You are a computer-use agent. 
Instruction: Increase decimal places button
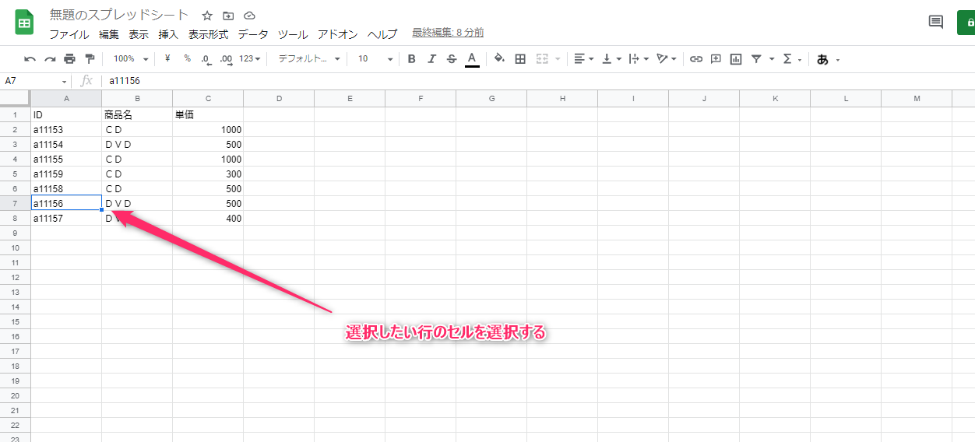point(227,59)
